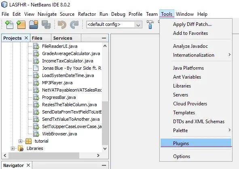Open the Navigate menu
The width and height of the screenshot is (239, 169).
coord(47,14)
